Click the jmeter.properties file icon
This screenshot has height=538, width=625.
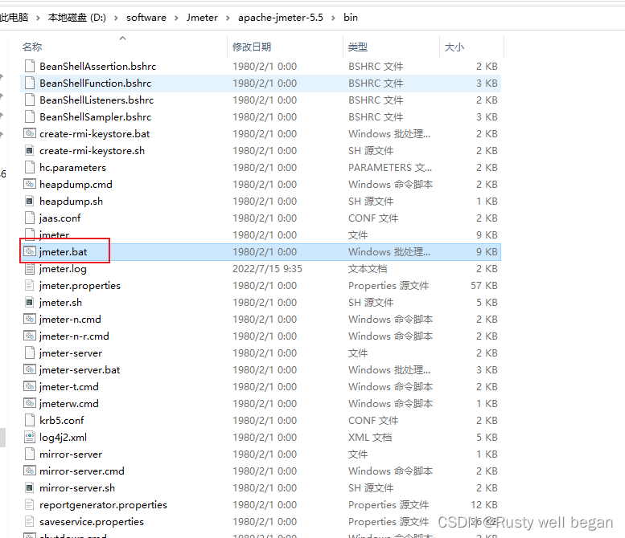coord(30,285)
